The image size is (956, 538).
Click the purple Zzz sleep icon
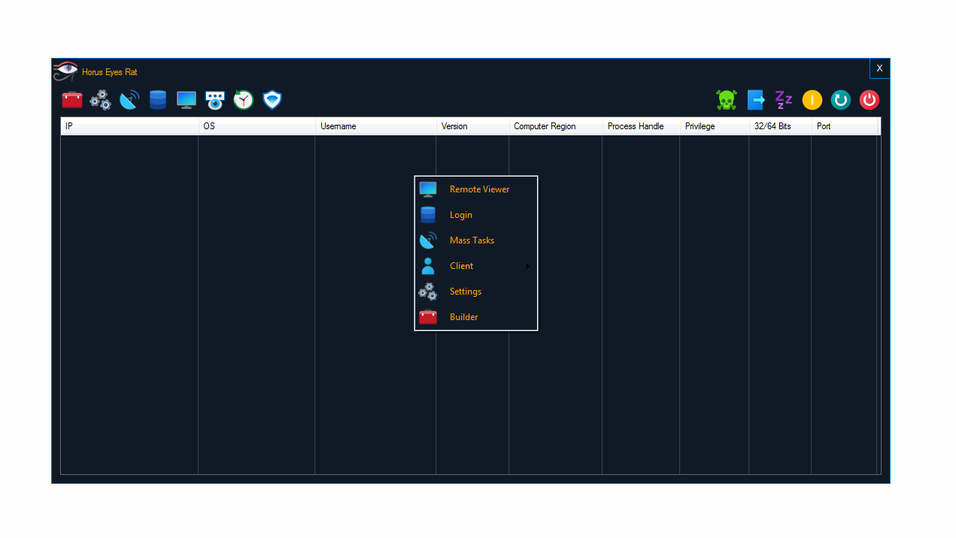784,100
